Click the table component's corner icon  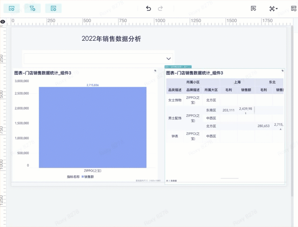click(283, 71)
